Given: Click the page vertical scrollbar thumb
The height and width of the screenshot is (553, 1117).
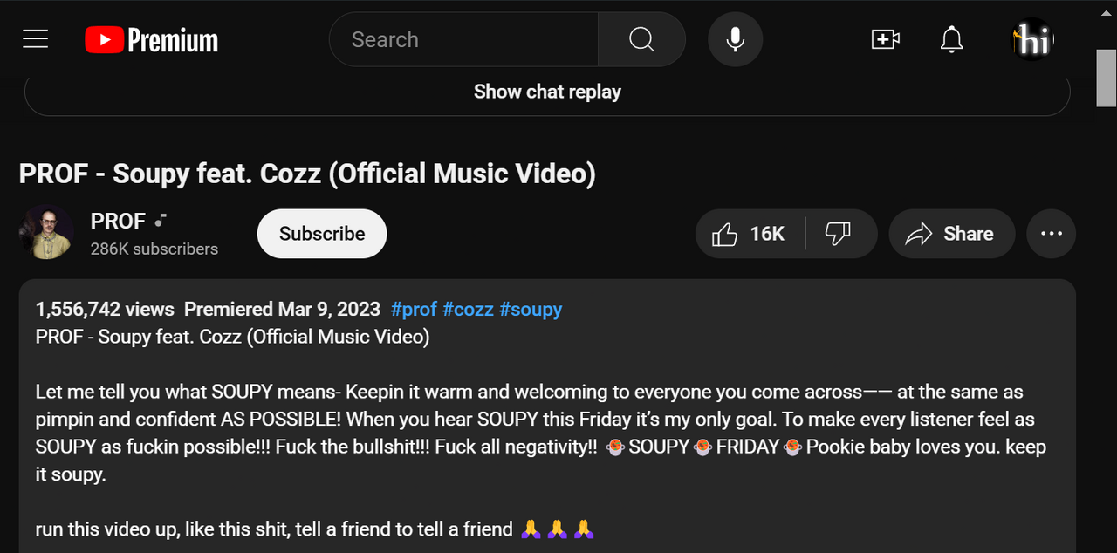Looking at the screenshot, I should (1106, 79).
